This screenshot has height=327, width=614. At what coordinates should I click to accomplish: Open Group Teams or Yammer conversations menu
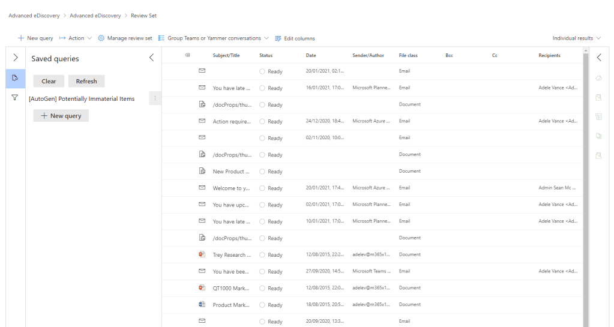214,38
